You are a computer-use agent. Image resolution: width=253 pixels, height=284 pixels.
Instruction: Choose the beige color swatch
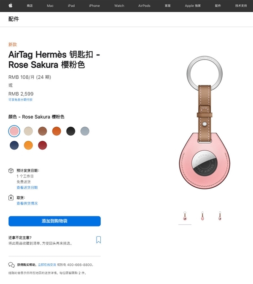pyautogui.click(x=28, y=131)
